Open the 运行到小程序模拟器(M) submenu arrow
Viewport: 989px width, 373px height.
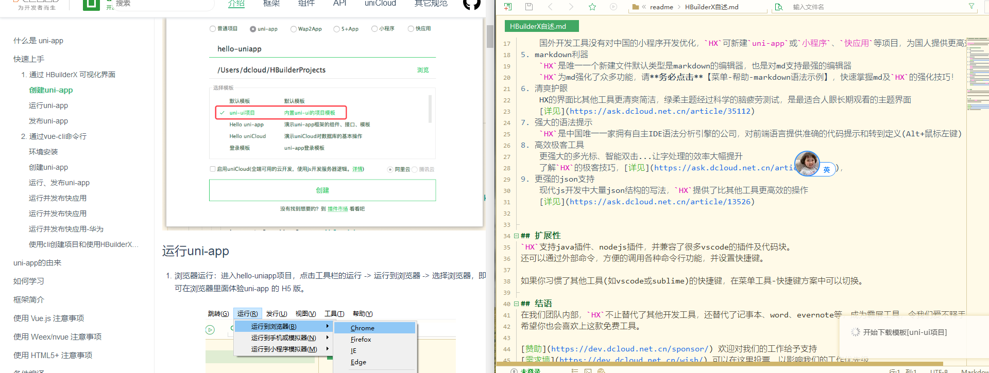pyautogui.click(x=327, y=349)
